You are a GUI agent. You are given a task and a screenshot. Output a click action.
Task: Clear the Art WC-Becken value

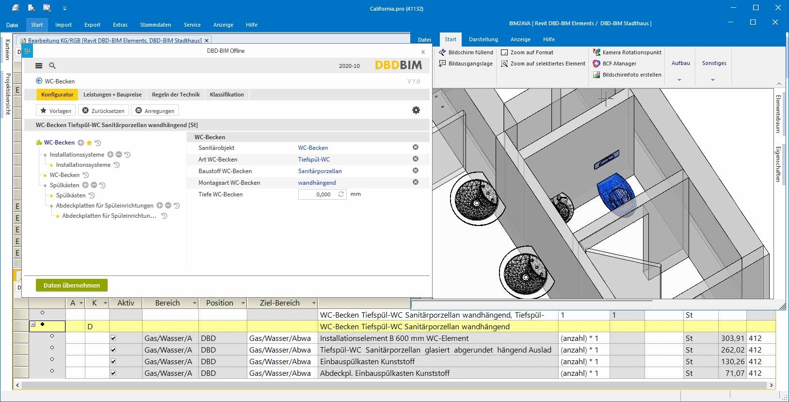pos(416,159)
